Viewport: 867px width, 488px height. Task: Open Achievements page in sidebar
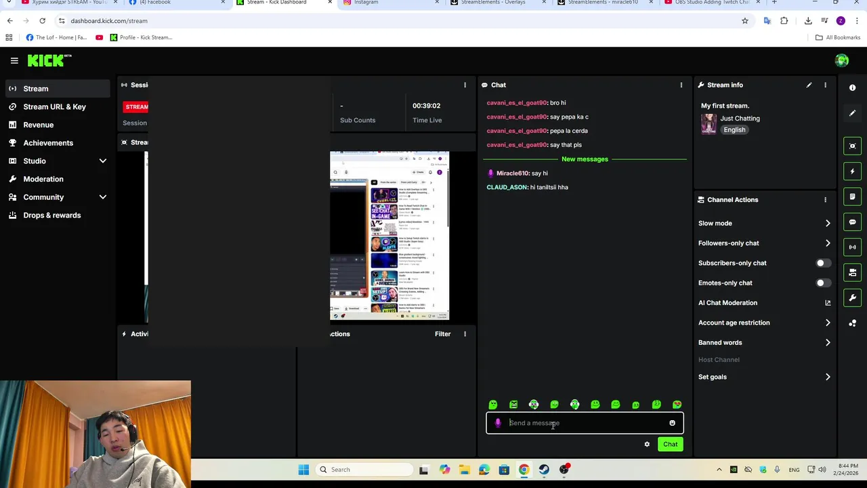[x=58, y=143]
